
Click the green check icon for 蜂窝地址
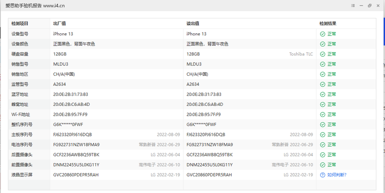pyautogui.click(x=323, y=104)
